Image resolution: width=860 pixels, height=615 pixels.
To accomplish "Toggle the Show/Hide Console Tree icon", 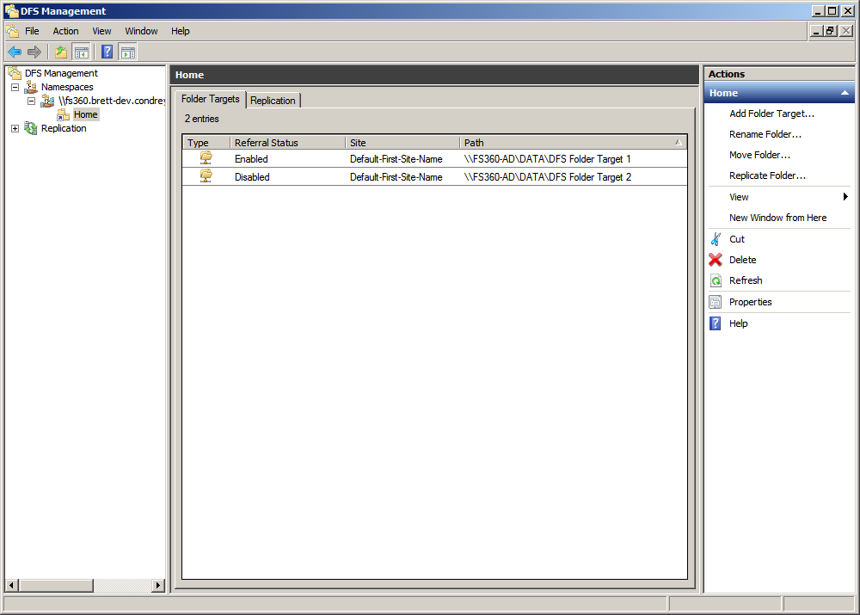I will click(x=81, y=52).
